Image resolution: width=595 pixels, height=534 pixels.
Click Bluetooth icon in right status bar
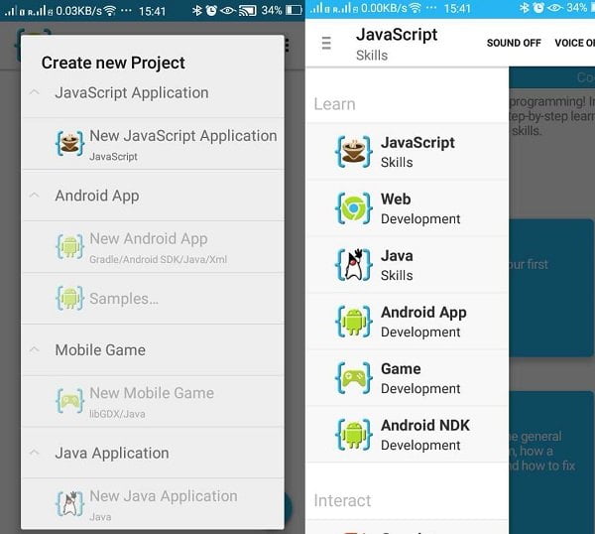coord(525,8)
